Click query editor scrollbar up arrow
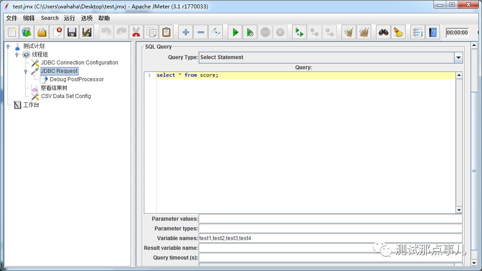 point(459,75)
